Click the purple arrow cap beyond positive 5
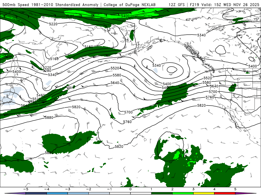261x195 pixels. (246, 193)
